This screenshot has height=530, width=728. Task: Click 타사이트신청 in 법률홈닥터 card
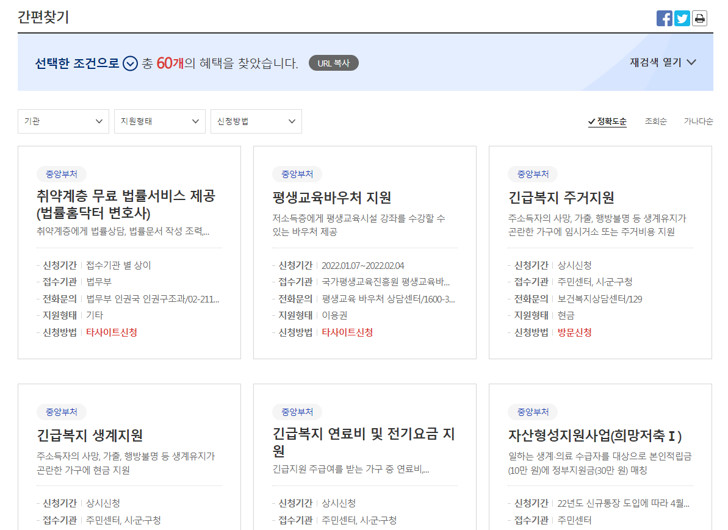[112, 332]
